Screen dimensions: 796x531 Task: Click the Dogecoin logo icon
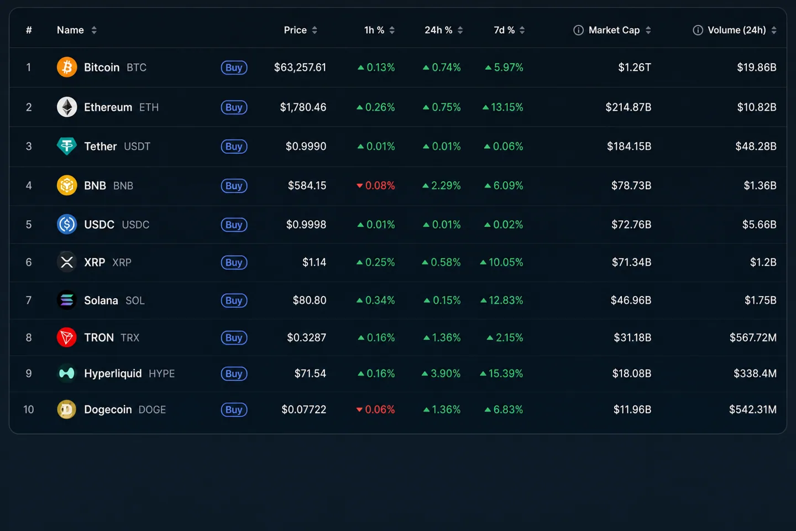[67, 410]
